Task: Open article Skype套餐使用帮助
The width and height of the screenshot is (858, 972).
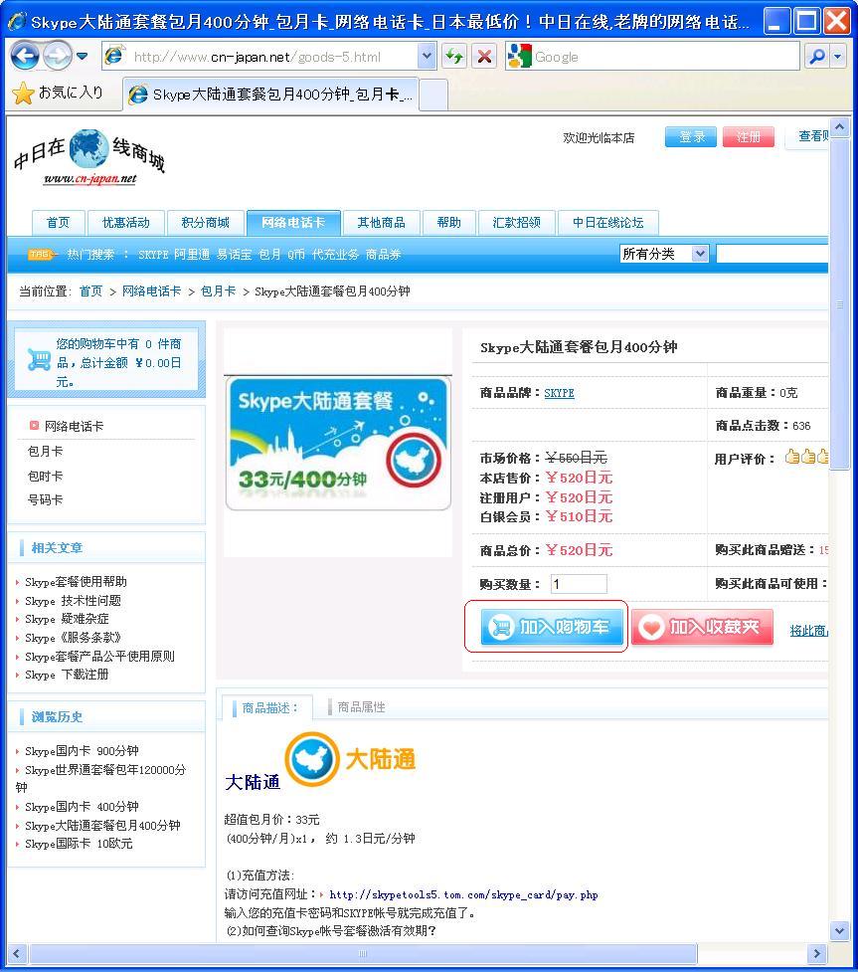Action: [x=76, y=581]
